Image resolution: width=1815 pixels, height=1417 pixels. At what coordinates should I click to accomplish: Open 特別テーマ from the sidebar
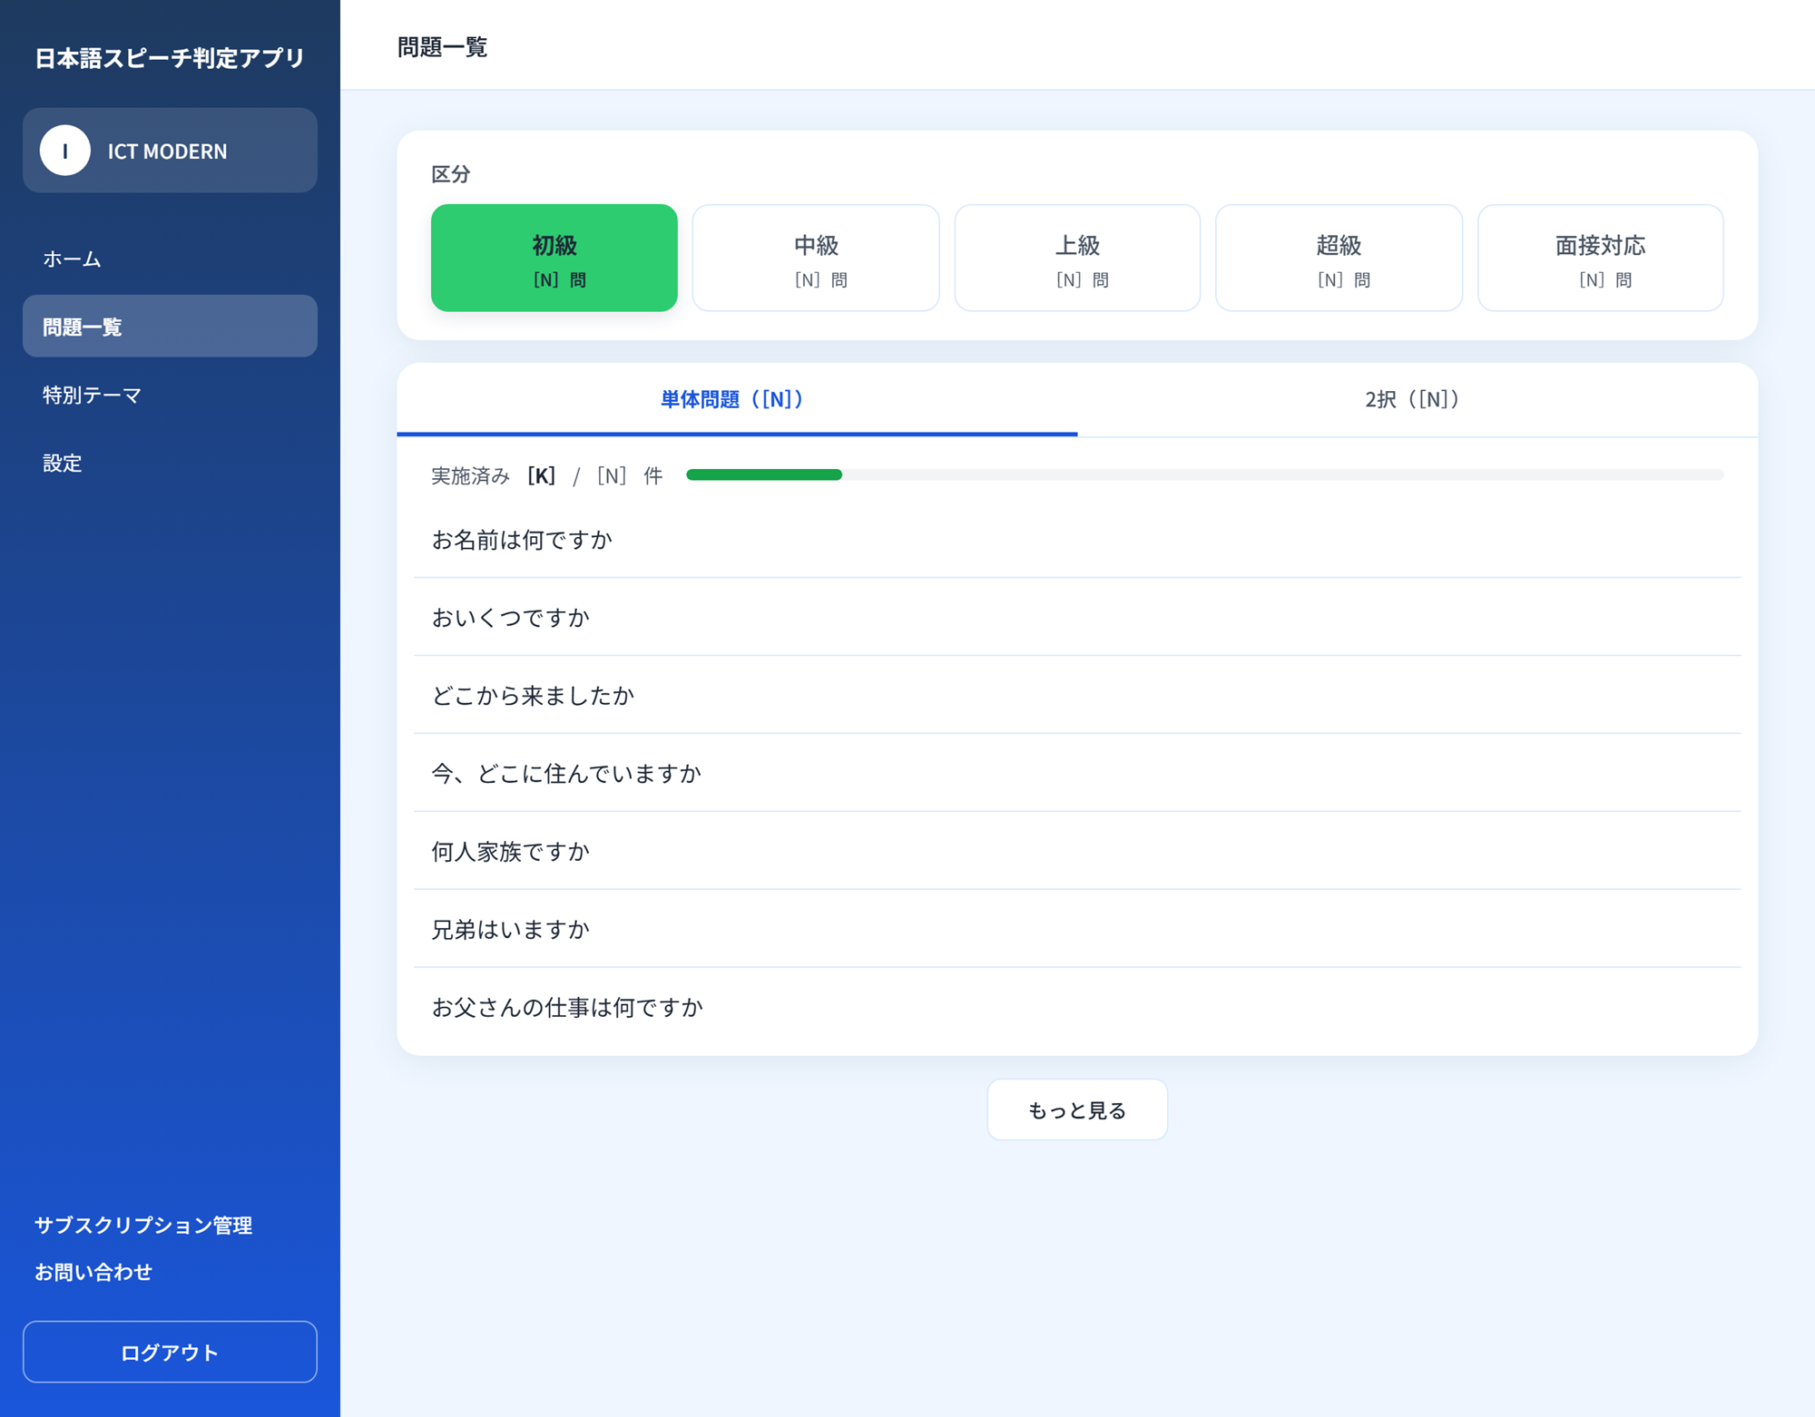170,395
